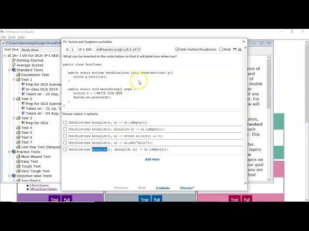The image size is (309, 231).
Task: Click the Objective-wise Tests group icon
Action: click(x=14, y=176)
